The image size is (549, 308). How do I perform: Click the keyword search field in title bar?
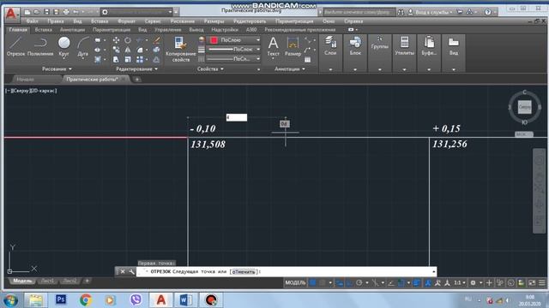click(x=359, y=12)
